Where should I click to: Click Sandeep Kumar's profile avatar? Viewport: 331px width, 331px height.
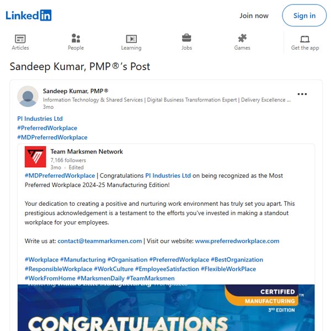(x=28, y=96)
